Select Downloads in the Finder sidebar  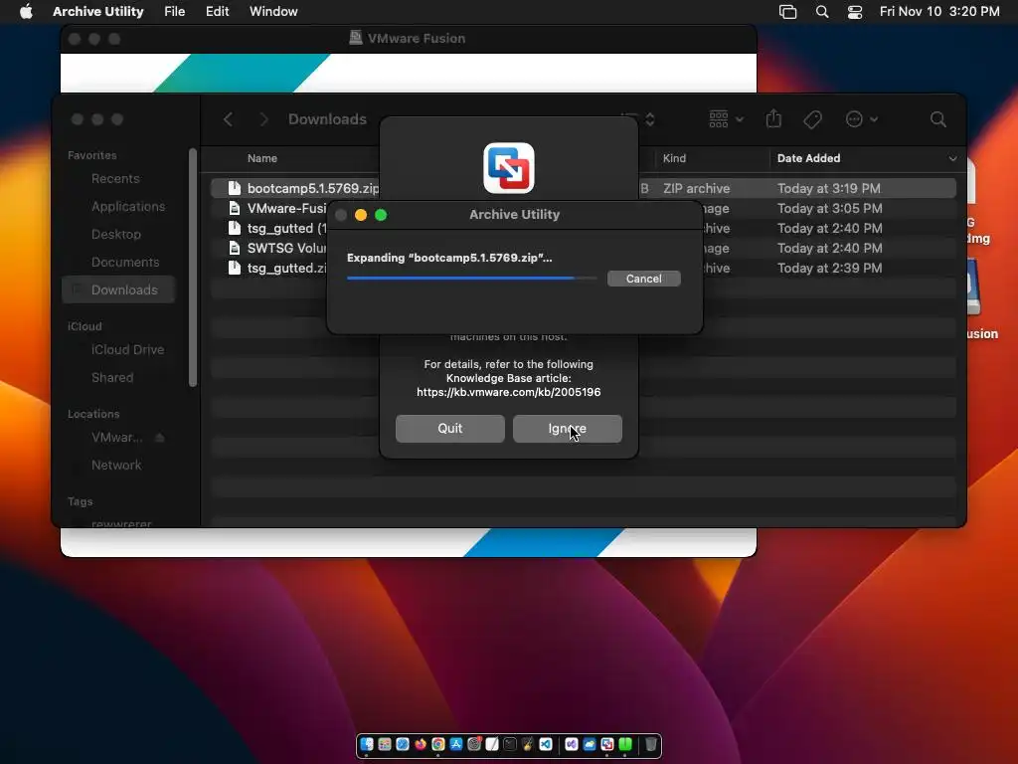(x=118, y=289)
